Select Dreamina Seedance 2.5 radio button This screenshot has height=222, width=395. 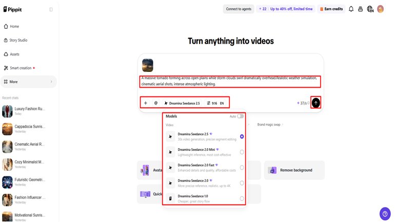(x=242, y=136)
